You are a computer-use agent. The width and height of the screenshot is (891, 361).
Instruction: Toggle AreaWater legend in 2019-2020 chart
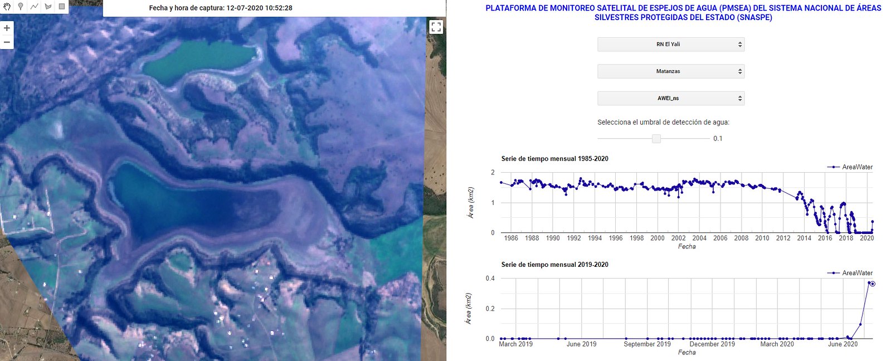pyautogui.click(x=850, y=273)
